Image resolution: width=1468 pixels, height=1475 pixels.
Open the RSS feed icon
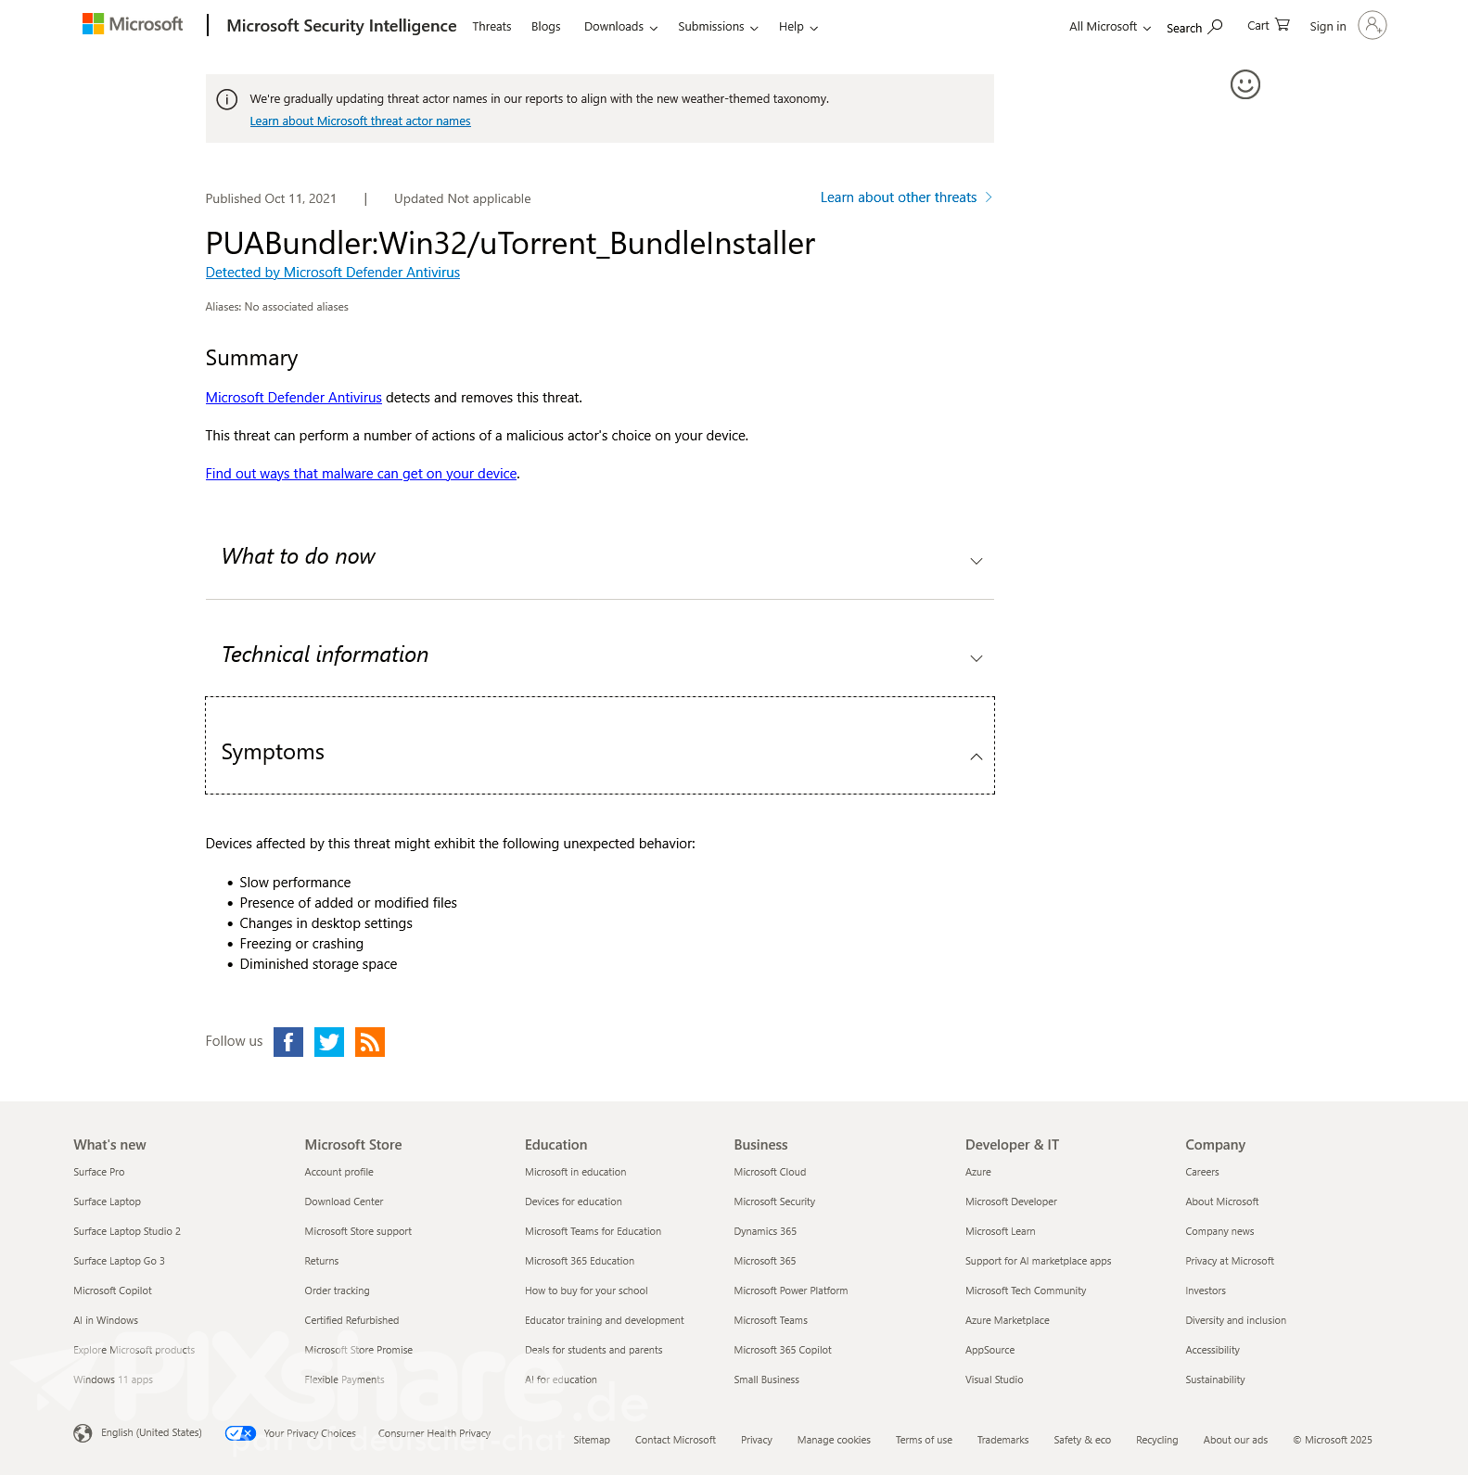coord(370,1042)
